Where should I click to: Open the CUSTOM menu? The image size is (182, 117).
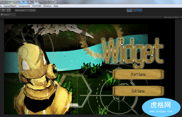[37, 6]
